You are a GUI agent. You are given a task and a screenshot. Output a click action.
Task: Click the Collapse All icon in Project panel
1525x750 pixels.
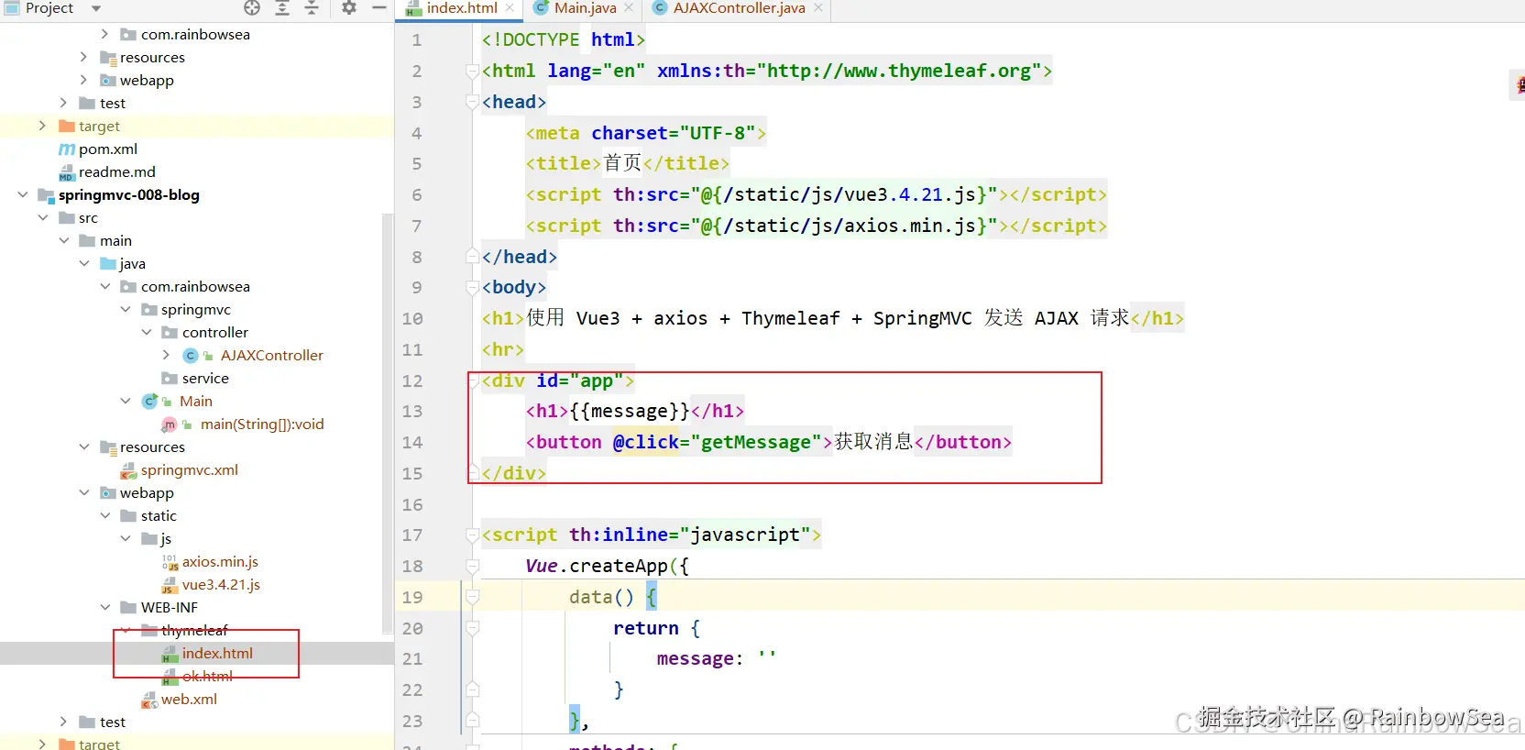(x=312, y=8)
